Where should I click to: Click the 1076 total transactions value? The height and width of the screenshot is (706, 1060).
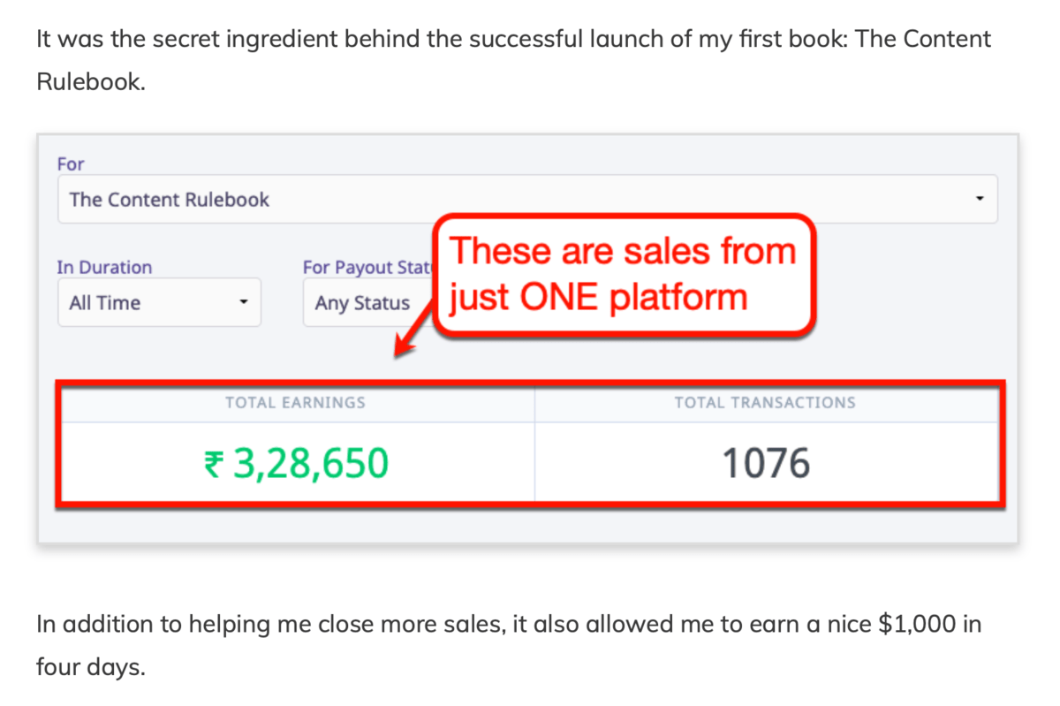tap(765, 461)
